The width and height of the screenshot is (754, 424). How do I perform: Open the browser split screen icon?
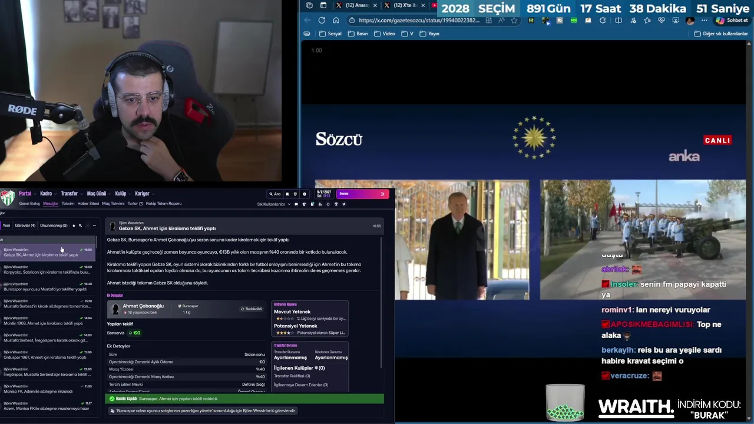618,20
